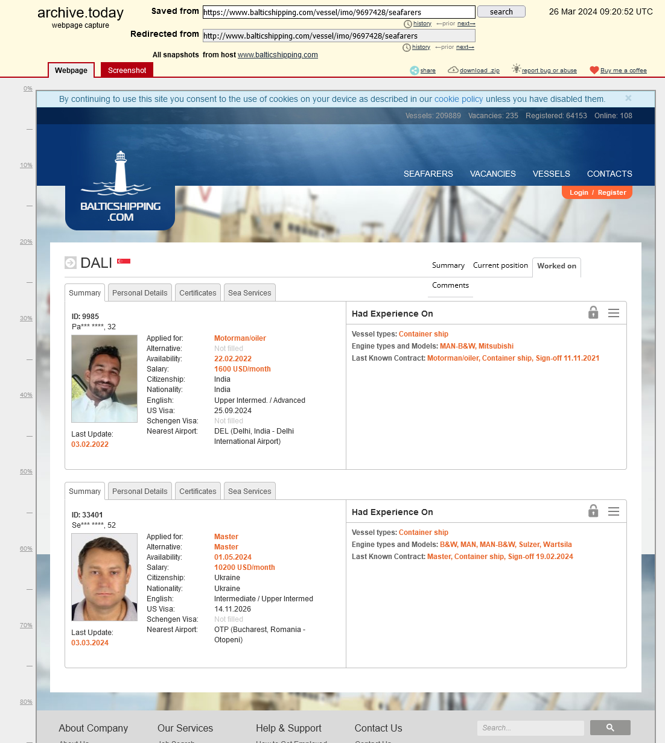Open hamburger menu in Pa*** experience panel
The width and height of the screenshot is (665, 743).
[614, 313]
